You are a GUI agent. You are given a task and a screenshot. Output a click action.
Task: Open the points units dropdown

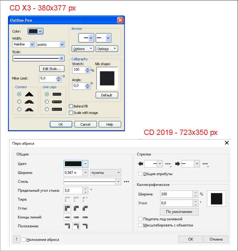[62, 44]
